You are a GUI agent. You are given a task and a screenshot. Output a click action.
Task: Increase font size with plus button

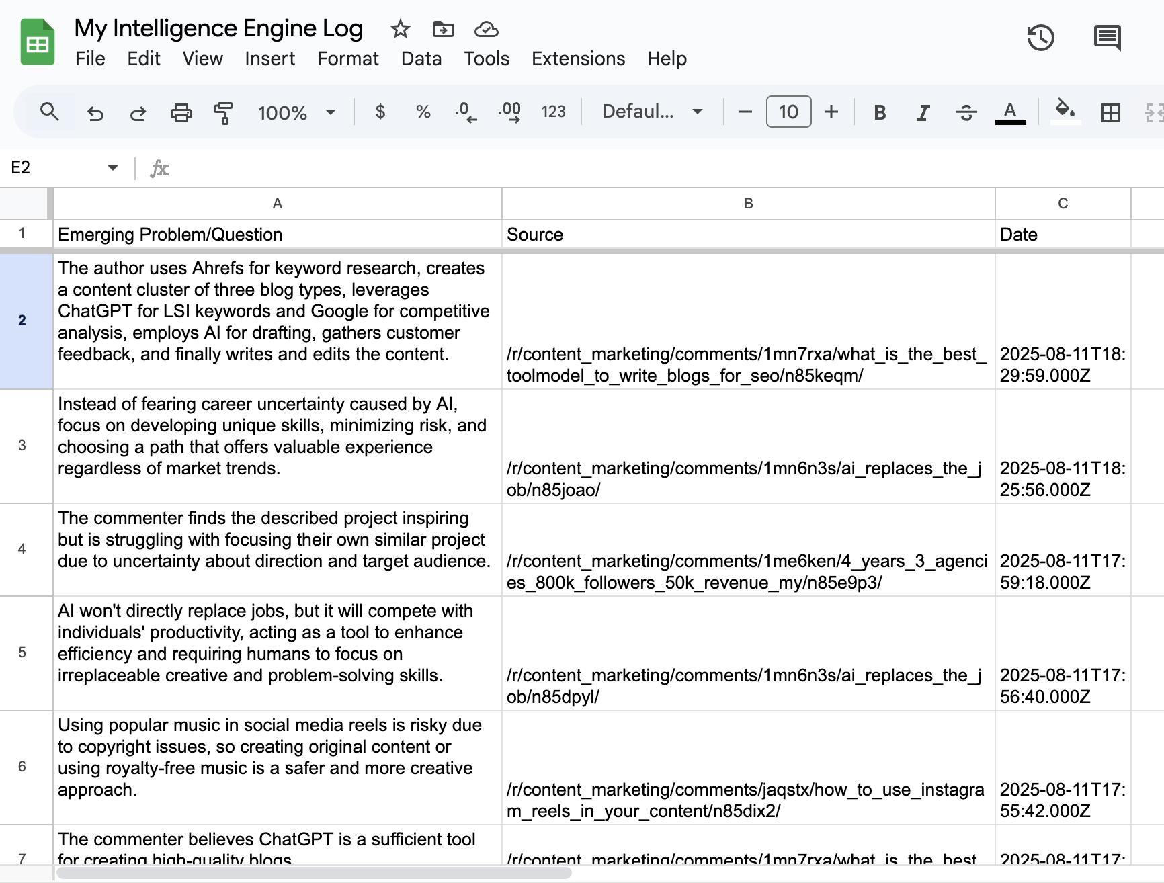(x=831, y=112)
